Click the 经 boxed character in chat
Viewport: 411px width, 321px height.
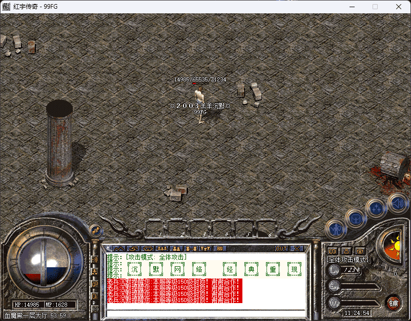point(230,269)
